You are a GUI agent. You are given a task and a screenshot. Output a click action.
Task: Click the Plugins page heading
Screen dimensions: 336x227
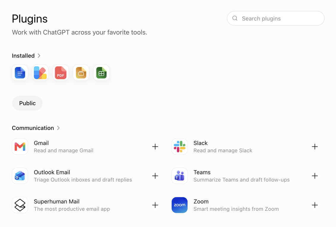pyautogui.click(x=30, y=19)
